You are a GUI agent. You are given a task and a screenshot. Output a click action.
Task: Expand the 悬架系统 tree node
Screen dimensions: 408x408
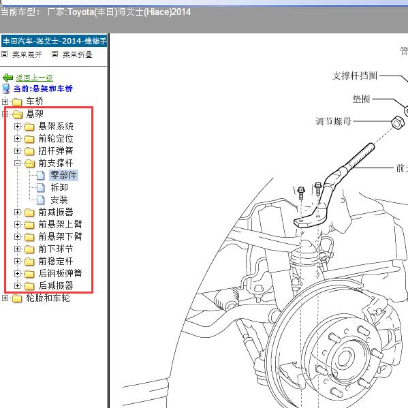(17, 127)
